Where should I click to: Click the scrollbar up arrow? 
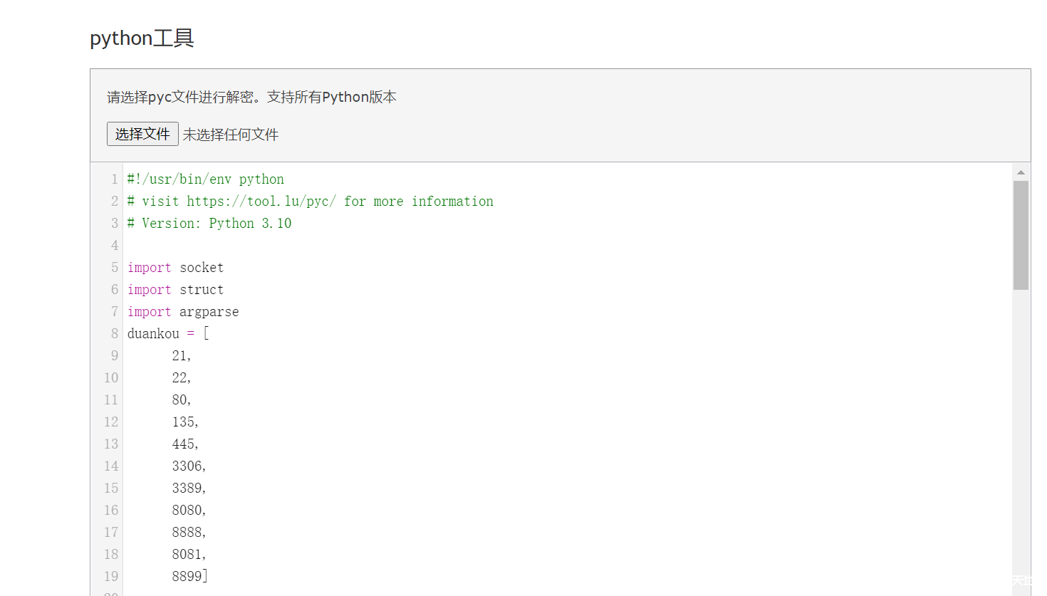tap(1021, 170)
